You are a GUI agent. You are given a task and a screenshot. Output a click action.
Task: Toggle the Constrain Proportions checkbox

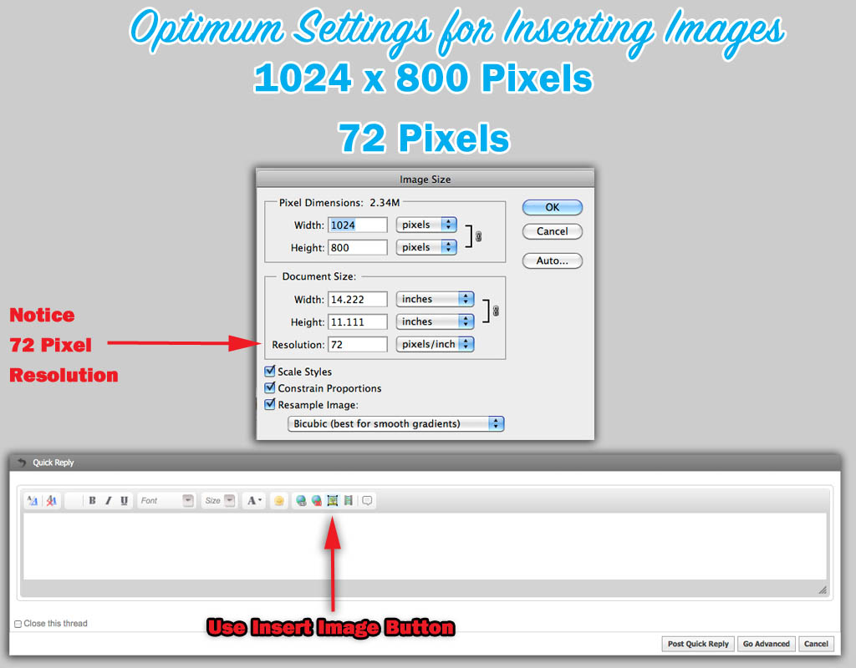click(x=270, y=388)
